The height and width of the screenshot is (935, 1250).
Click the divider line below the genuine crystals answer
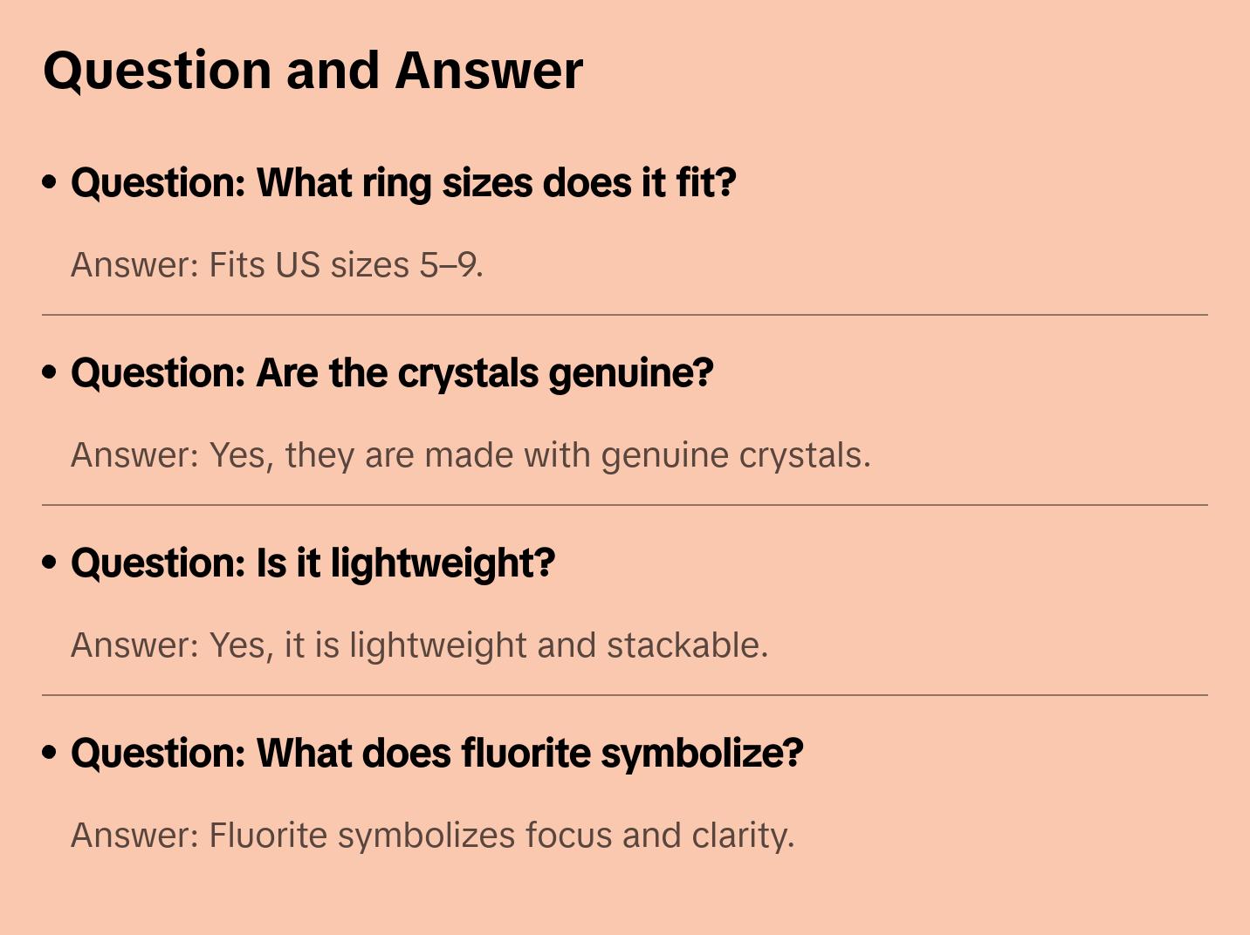coord(625,505)
